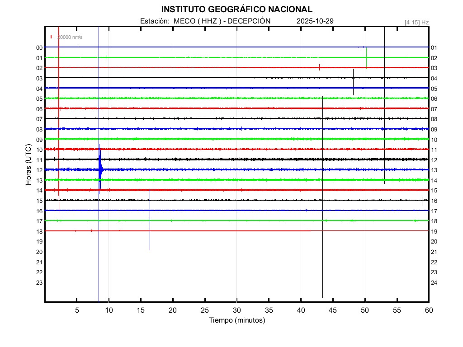This screenshot has height=347, width=463.
Task: Click the red spike on the 02 hour trace
Action: click(x=320, y=67)
